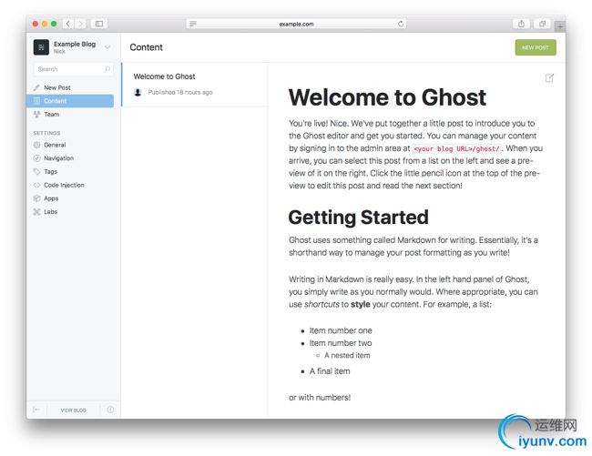Click the Content page title
592x456 pixels.
146,47
